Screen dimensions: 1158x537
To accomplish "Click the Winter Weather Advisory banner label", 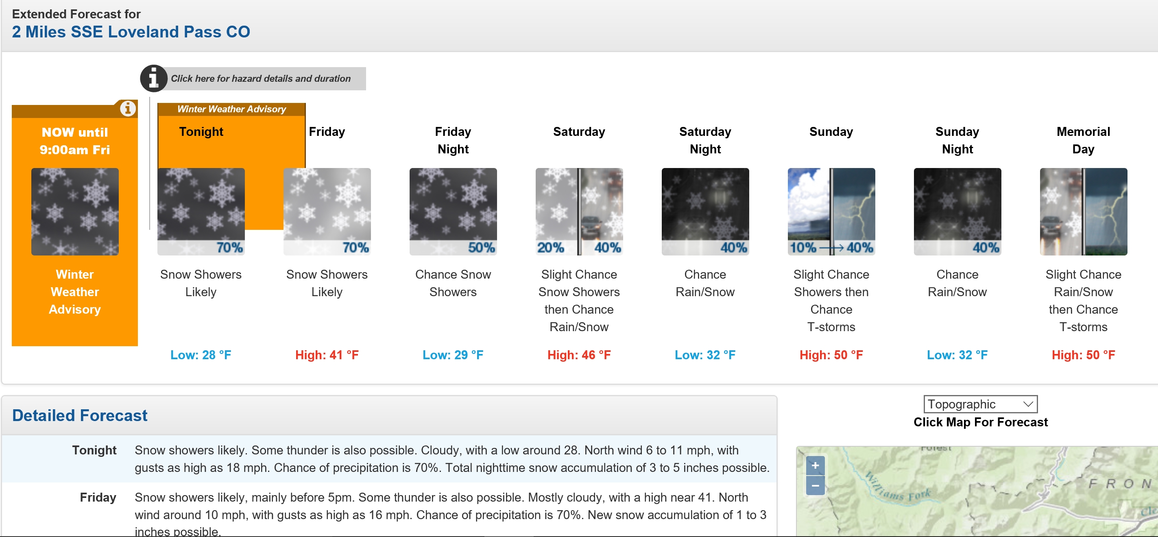I will tap(231, 109).
